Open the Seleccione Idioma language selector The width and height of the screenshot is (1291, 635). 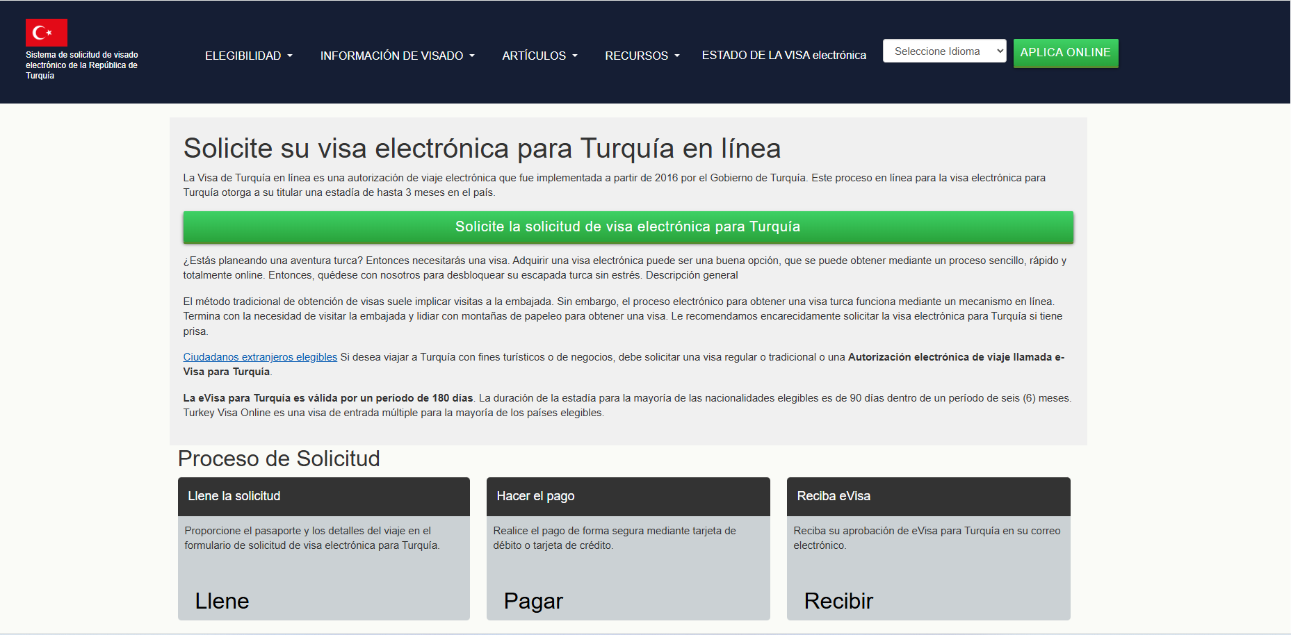point(943,51)
